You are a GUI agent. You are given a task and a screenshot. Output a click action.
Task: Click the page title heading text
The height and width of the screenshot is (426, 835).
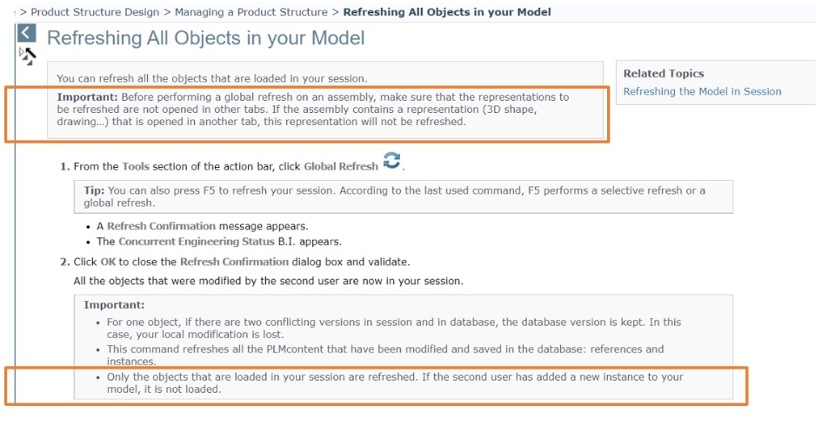pos(206,38)
